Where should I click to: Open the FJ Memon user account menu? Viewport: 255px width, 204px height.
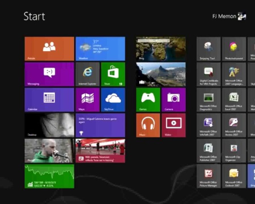pyautogui.click(x=229, y=16)
